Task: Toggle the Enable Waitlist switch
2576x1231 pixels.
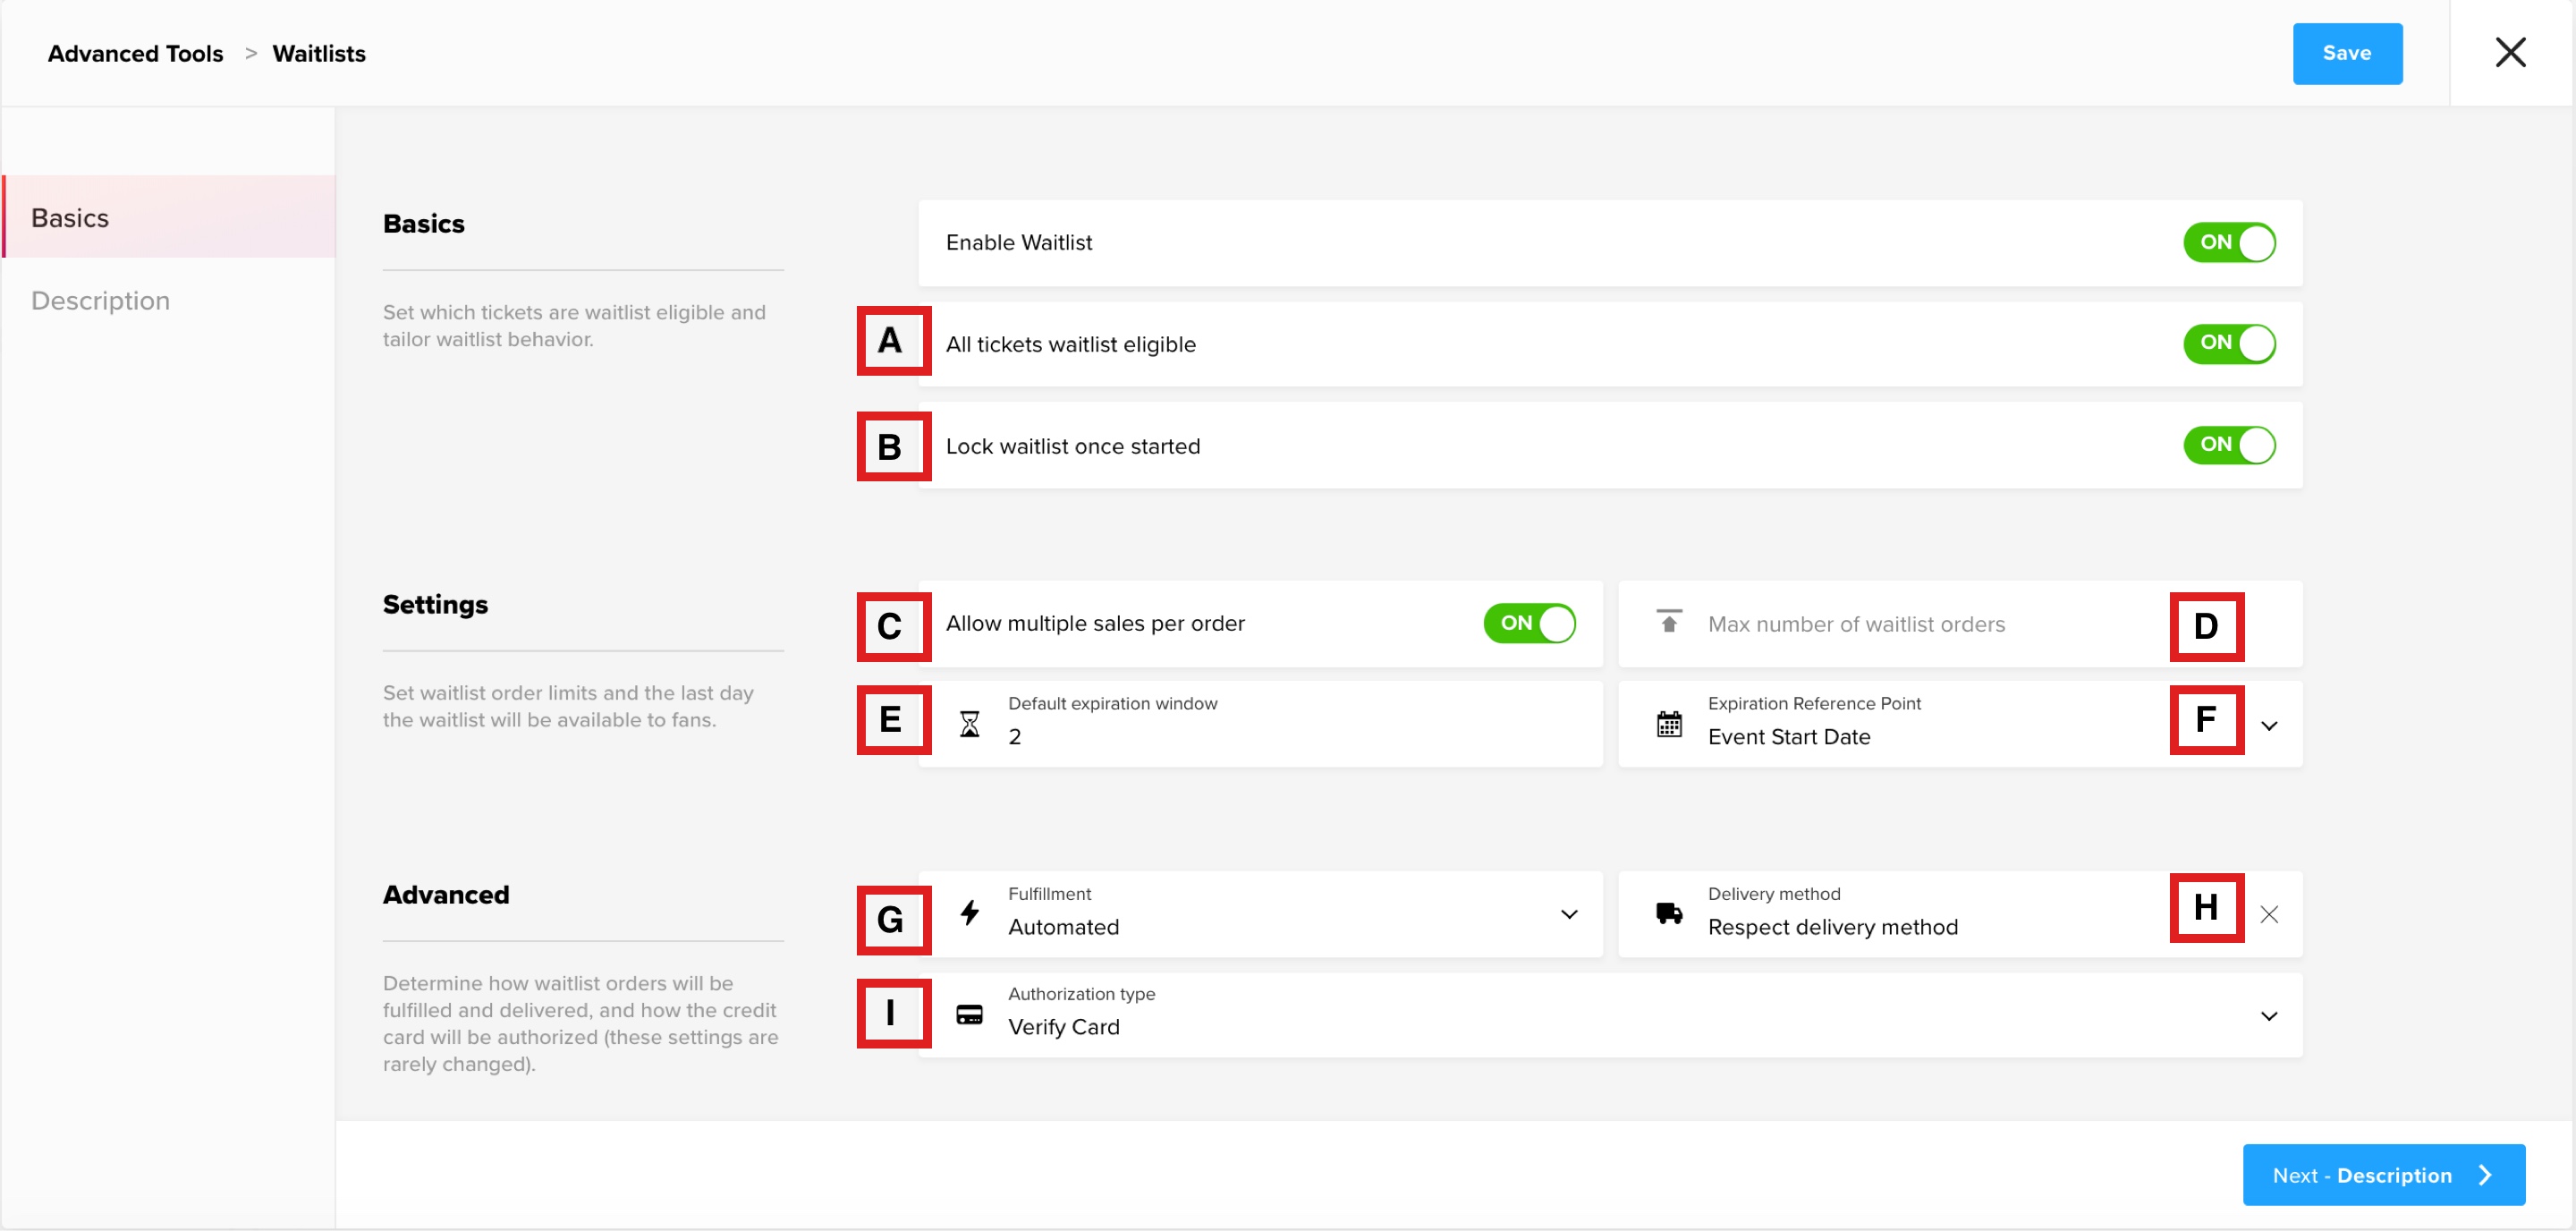Action: [x=2229, y=242]
